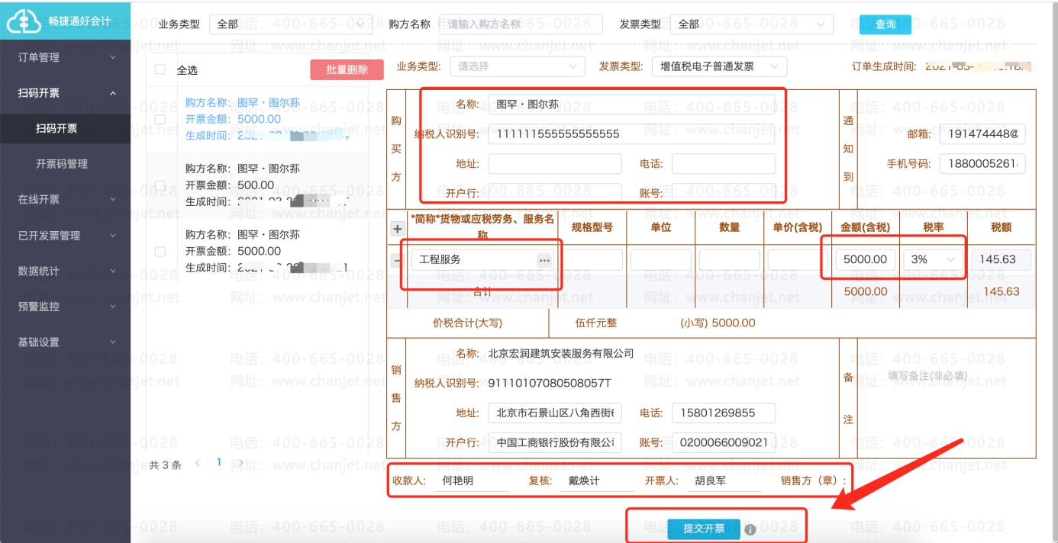1058x543 pixels.
Task: Click info icon beside 提交开票 button
Action: pyautogui.click(x=750, y=529)
